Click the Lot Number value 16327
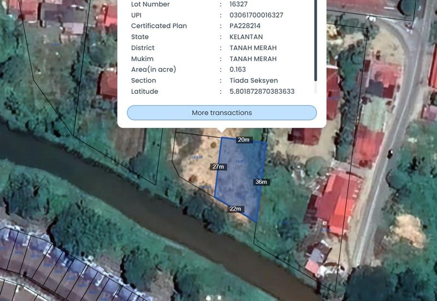The height and width of the screenshot is (301, 437). [x=238, y=4]
